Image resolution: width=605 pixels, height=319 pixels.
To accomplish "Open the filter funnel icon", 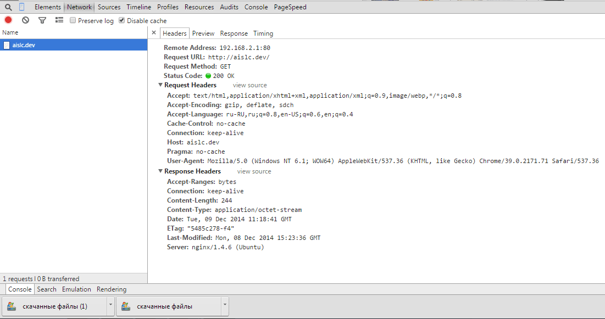I will (x=42, y=20).
